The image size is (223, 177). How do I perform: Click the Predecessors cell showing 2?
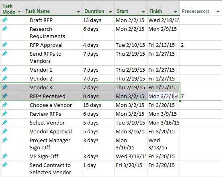pos(201,45)
